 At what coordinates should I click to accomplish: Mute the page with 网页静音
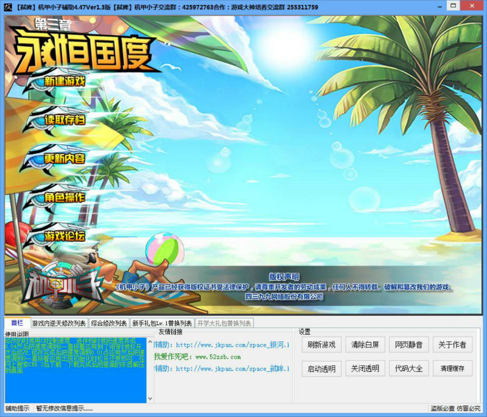click(x=408, y=345)
